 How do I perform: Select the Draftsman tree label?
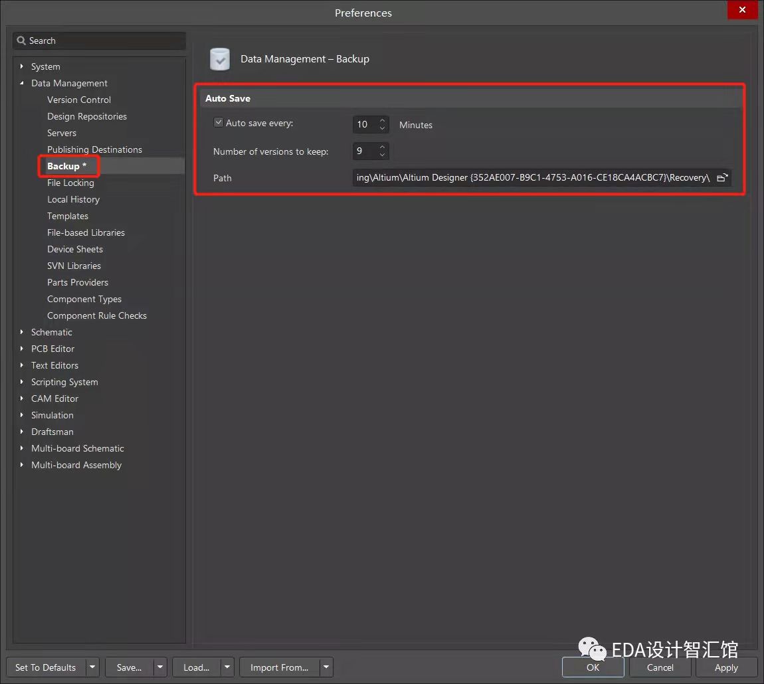[52, 432]
